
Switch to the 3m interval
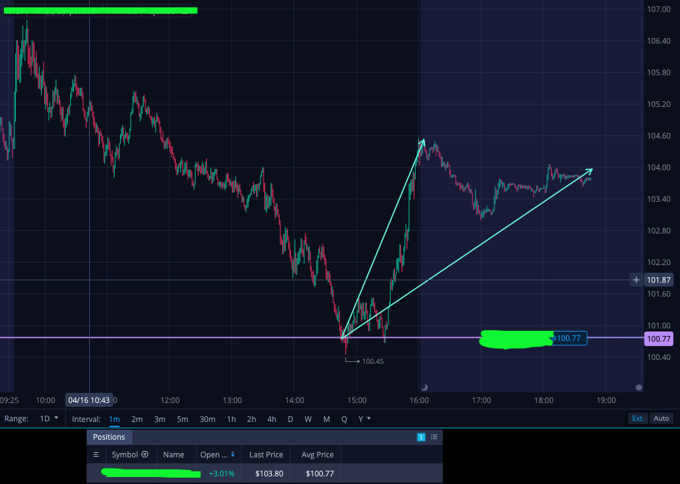[159, 419]
